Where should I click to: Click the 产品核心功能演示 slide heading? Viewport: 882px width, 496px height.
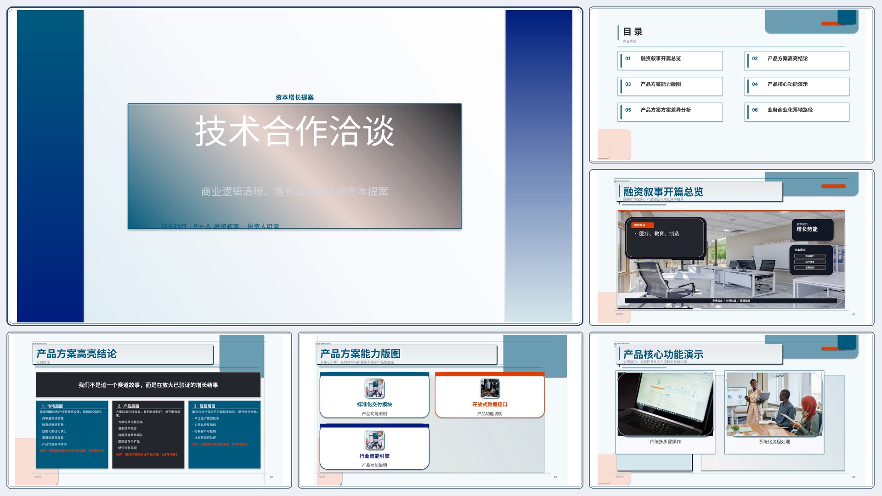pos(663,355)
